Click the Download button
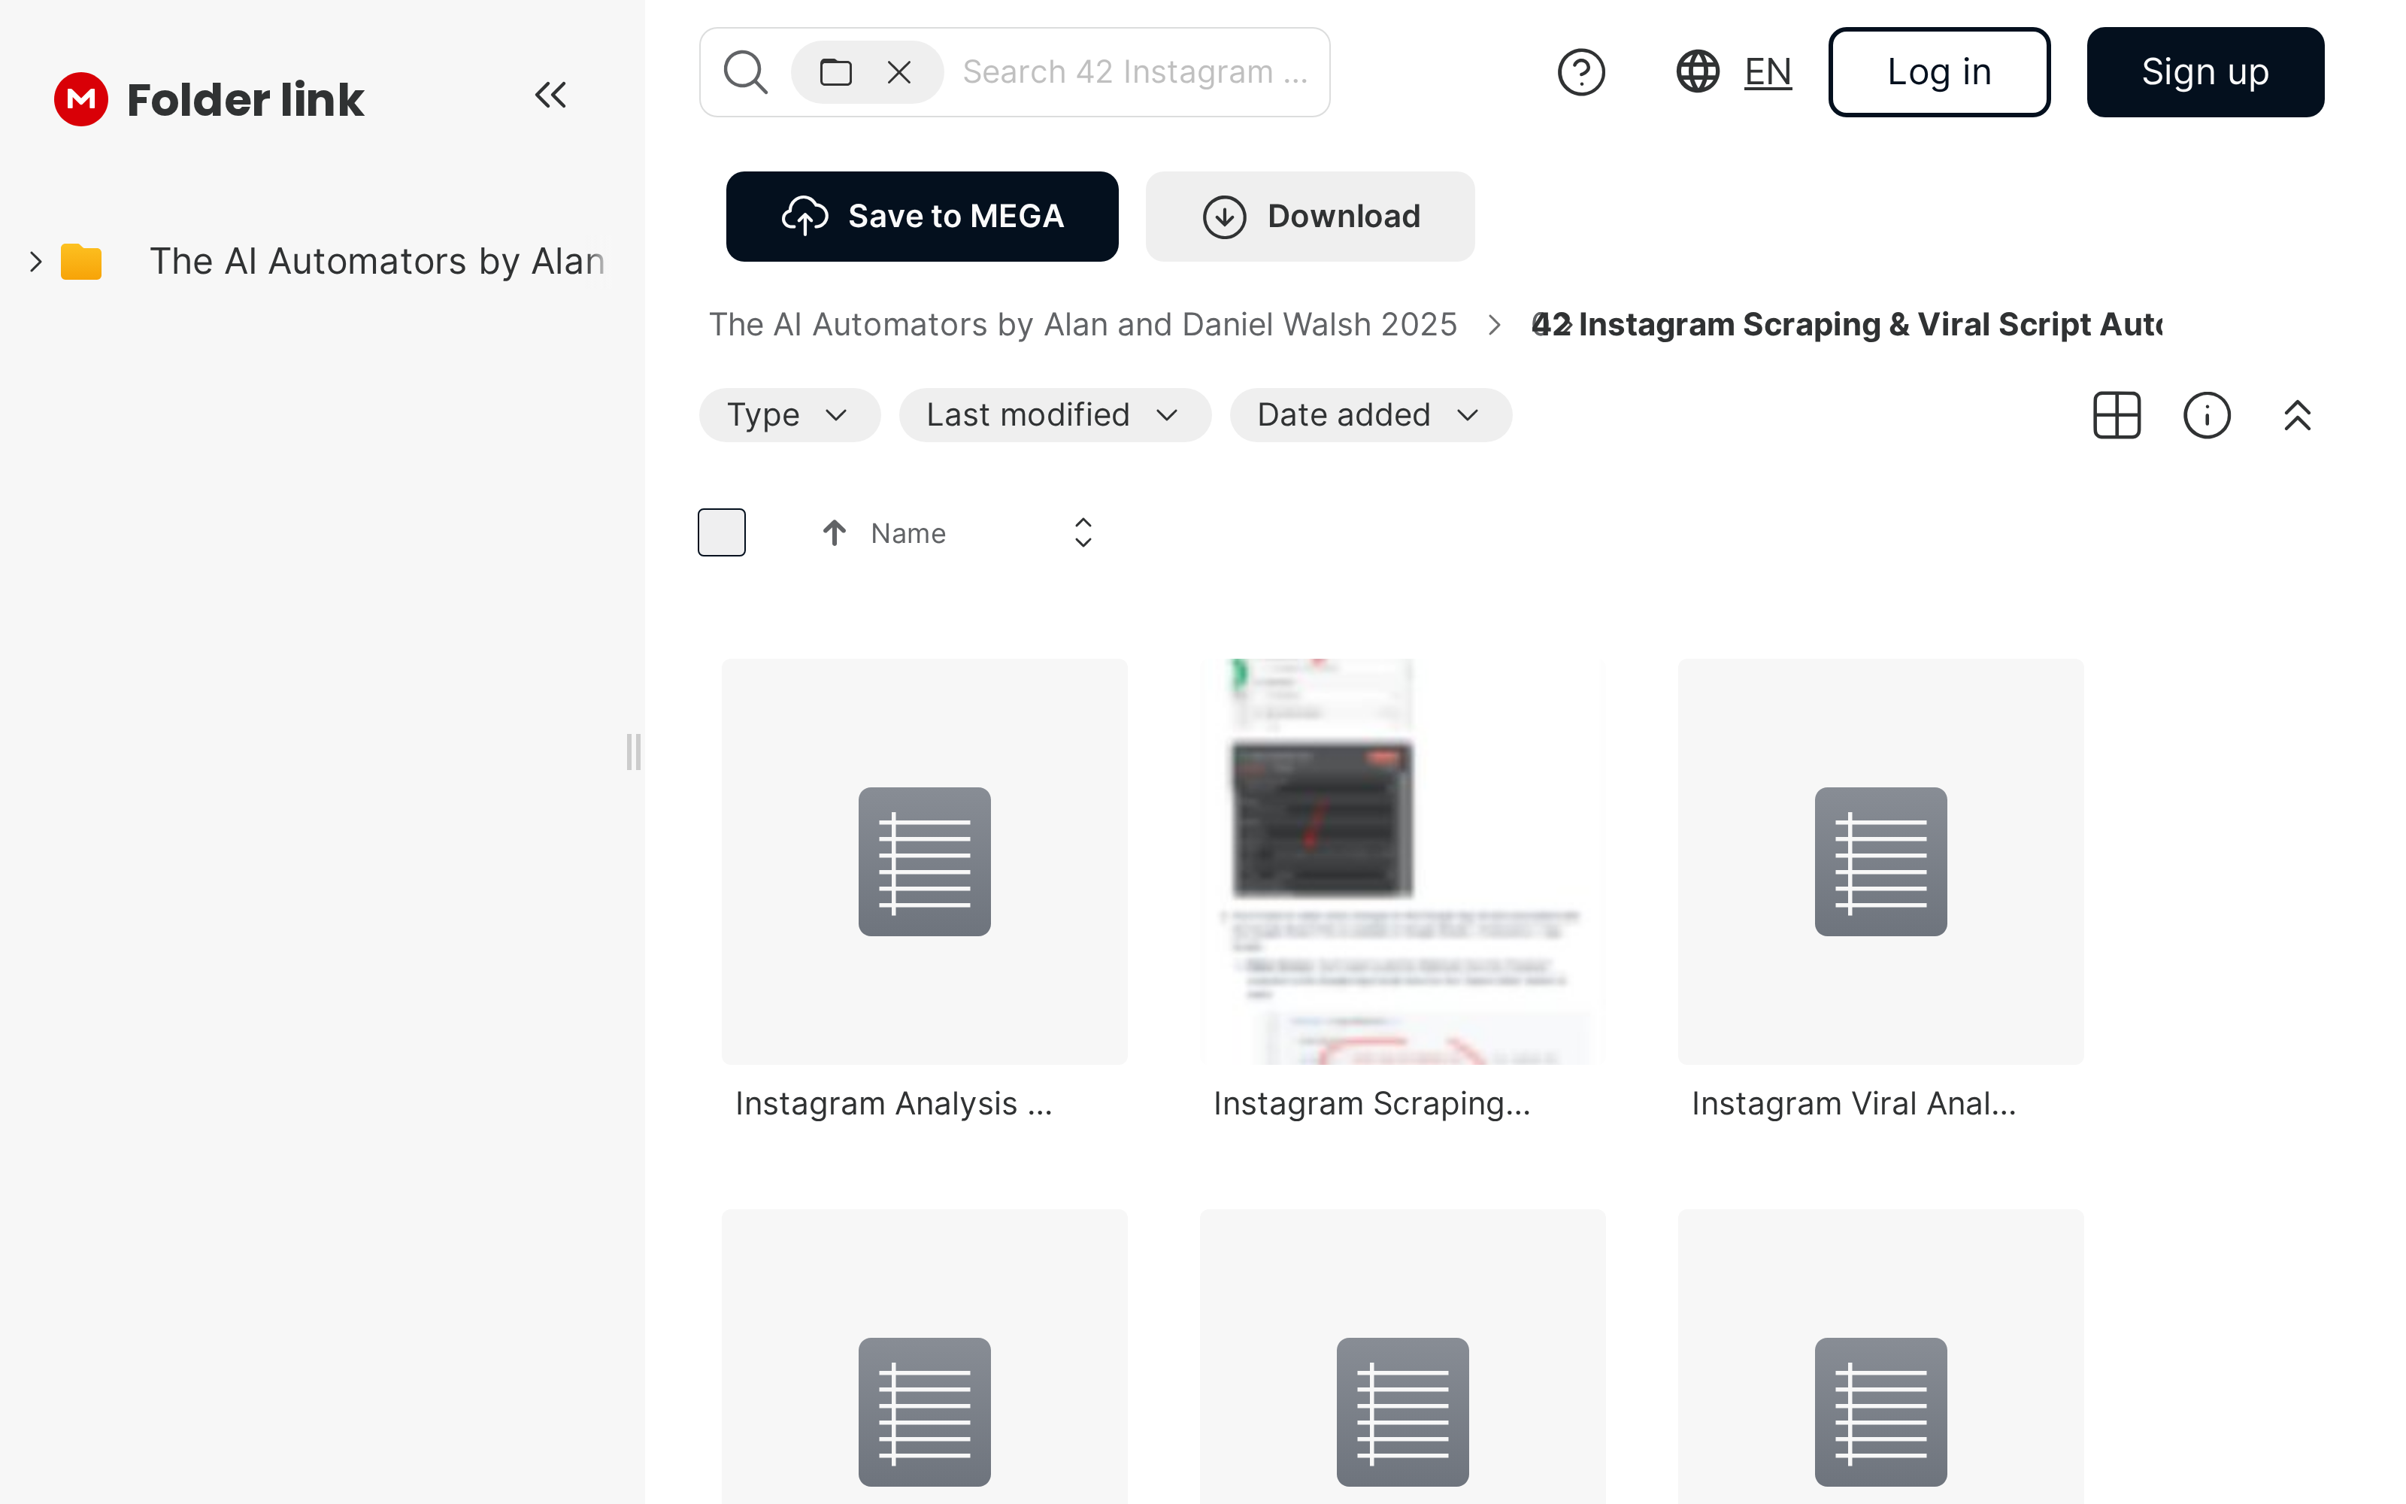This screenshot has height=1504, width=2406. pyautogui.click(x=1309, y=216)
